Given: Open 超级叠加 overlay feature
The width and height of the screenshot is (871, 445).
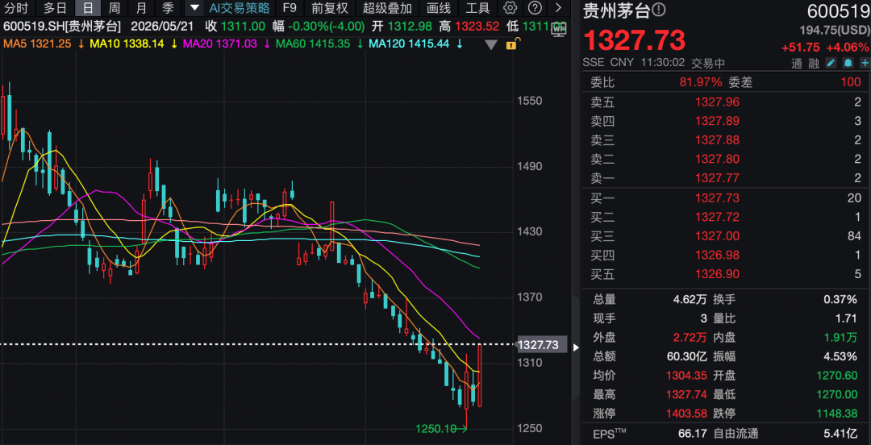Looking at the screenshot, I should tap(387, 8).
